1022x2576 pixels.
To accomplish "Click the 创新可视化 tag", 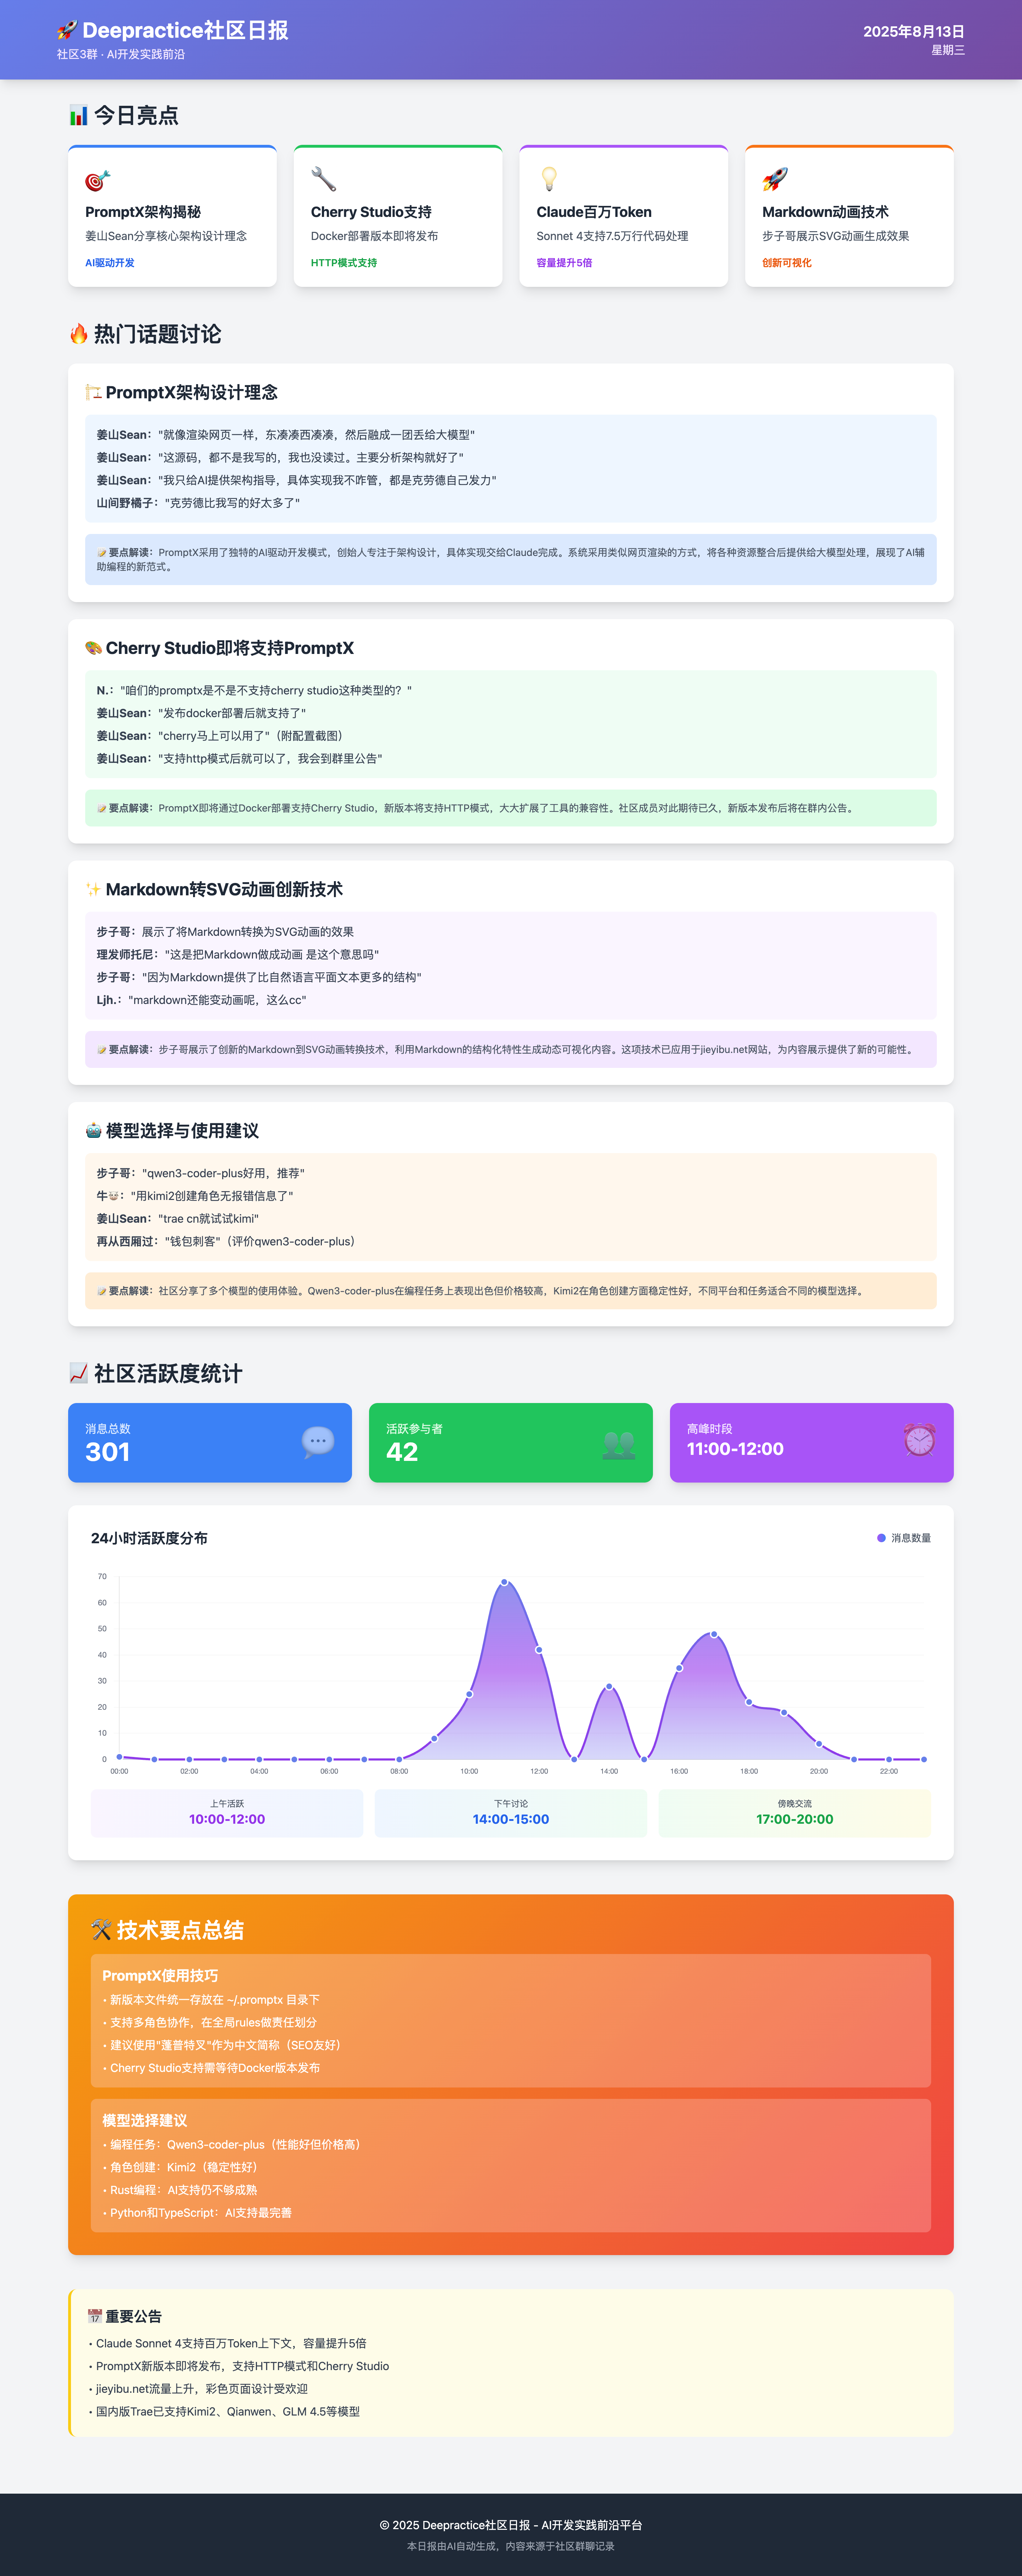I will coord(787,263).
